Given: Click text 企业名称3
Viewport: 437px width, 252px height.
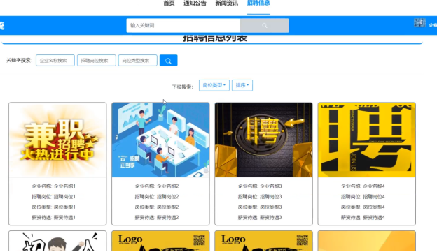Looking at the screenshot, I should (x=271, y=186).
